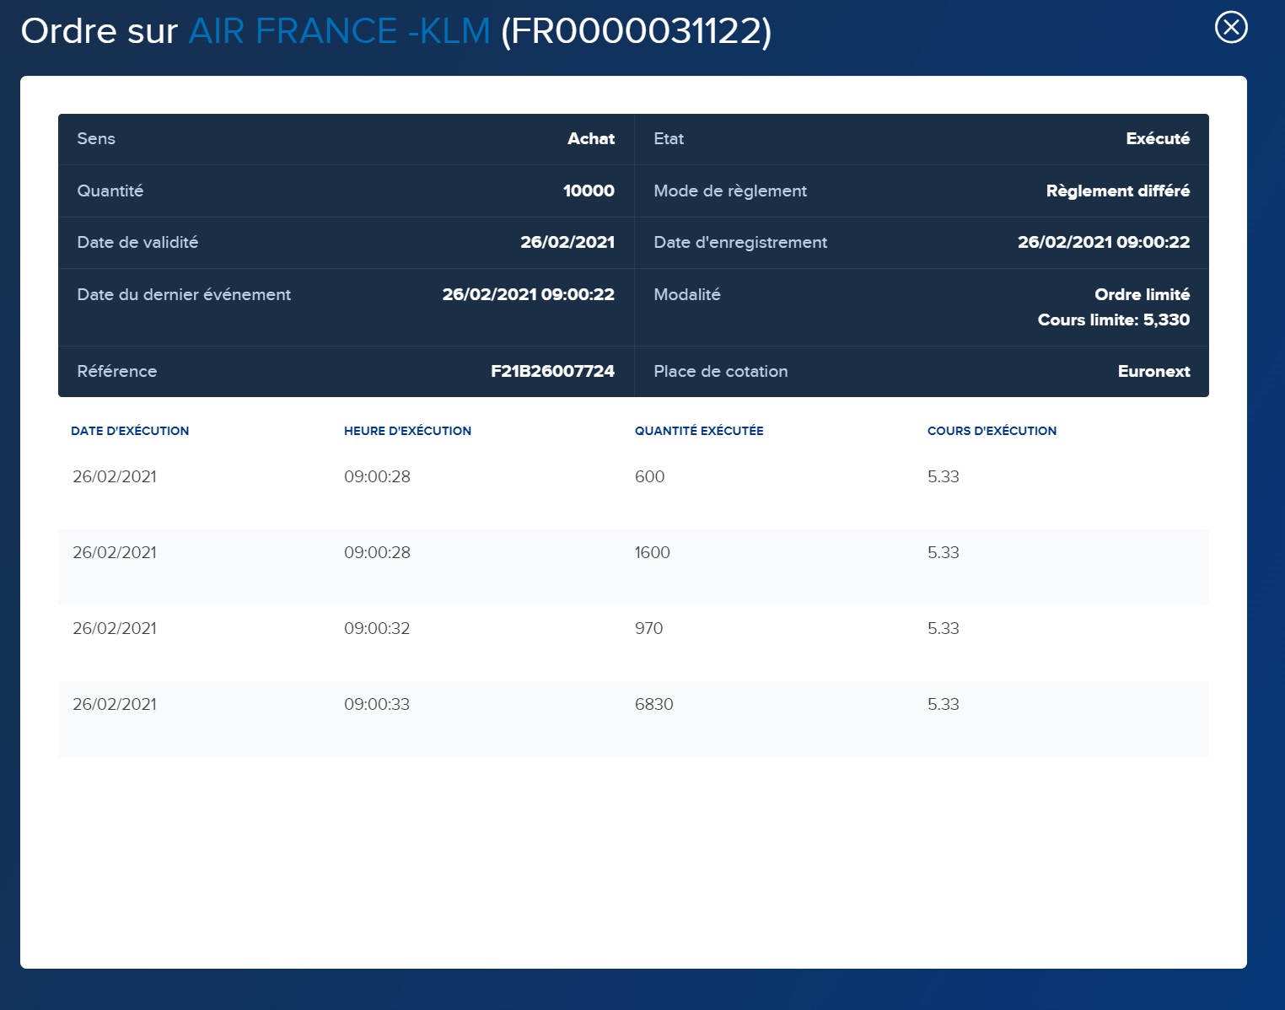Click the execution time in the 1600 row
The height and width of the screenshot is (1010, 1285).
(x=377, y=552)
